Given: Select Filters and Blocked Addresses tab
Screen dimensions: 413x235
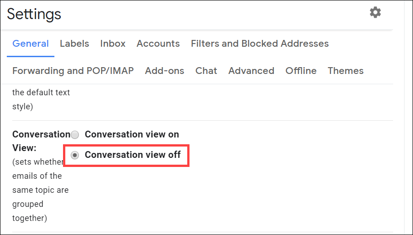Looking at the screenshot, I should tap(260, 44).
